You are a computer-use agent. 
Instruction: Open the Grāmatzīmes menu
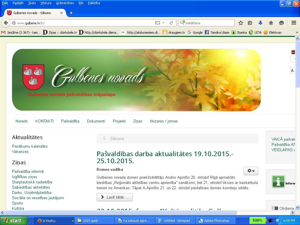[65, 3]
